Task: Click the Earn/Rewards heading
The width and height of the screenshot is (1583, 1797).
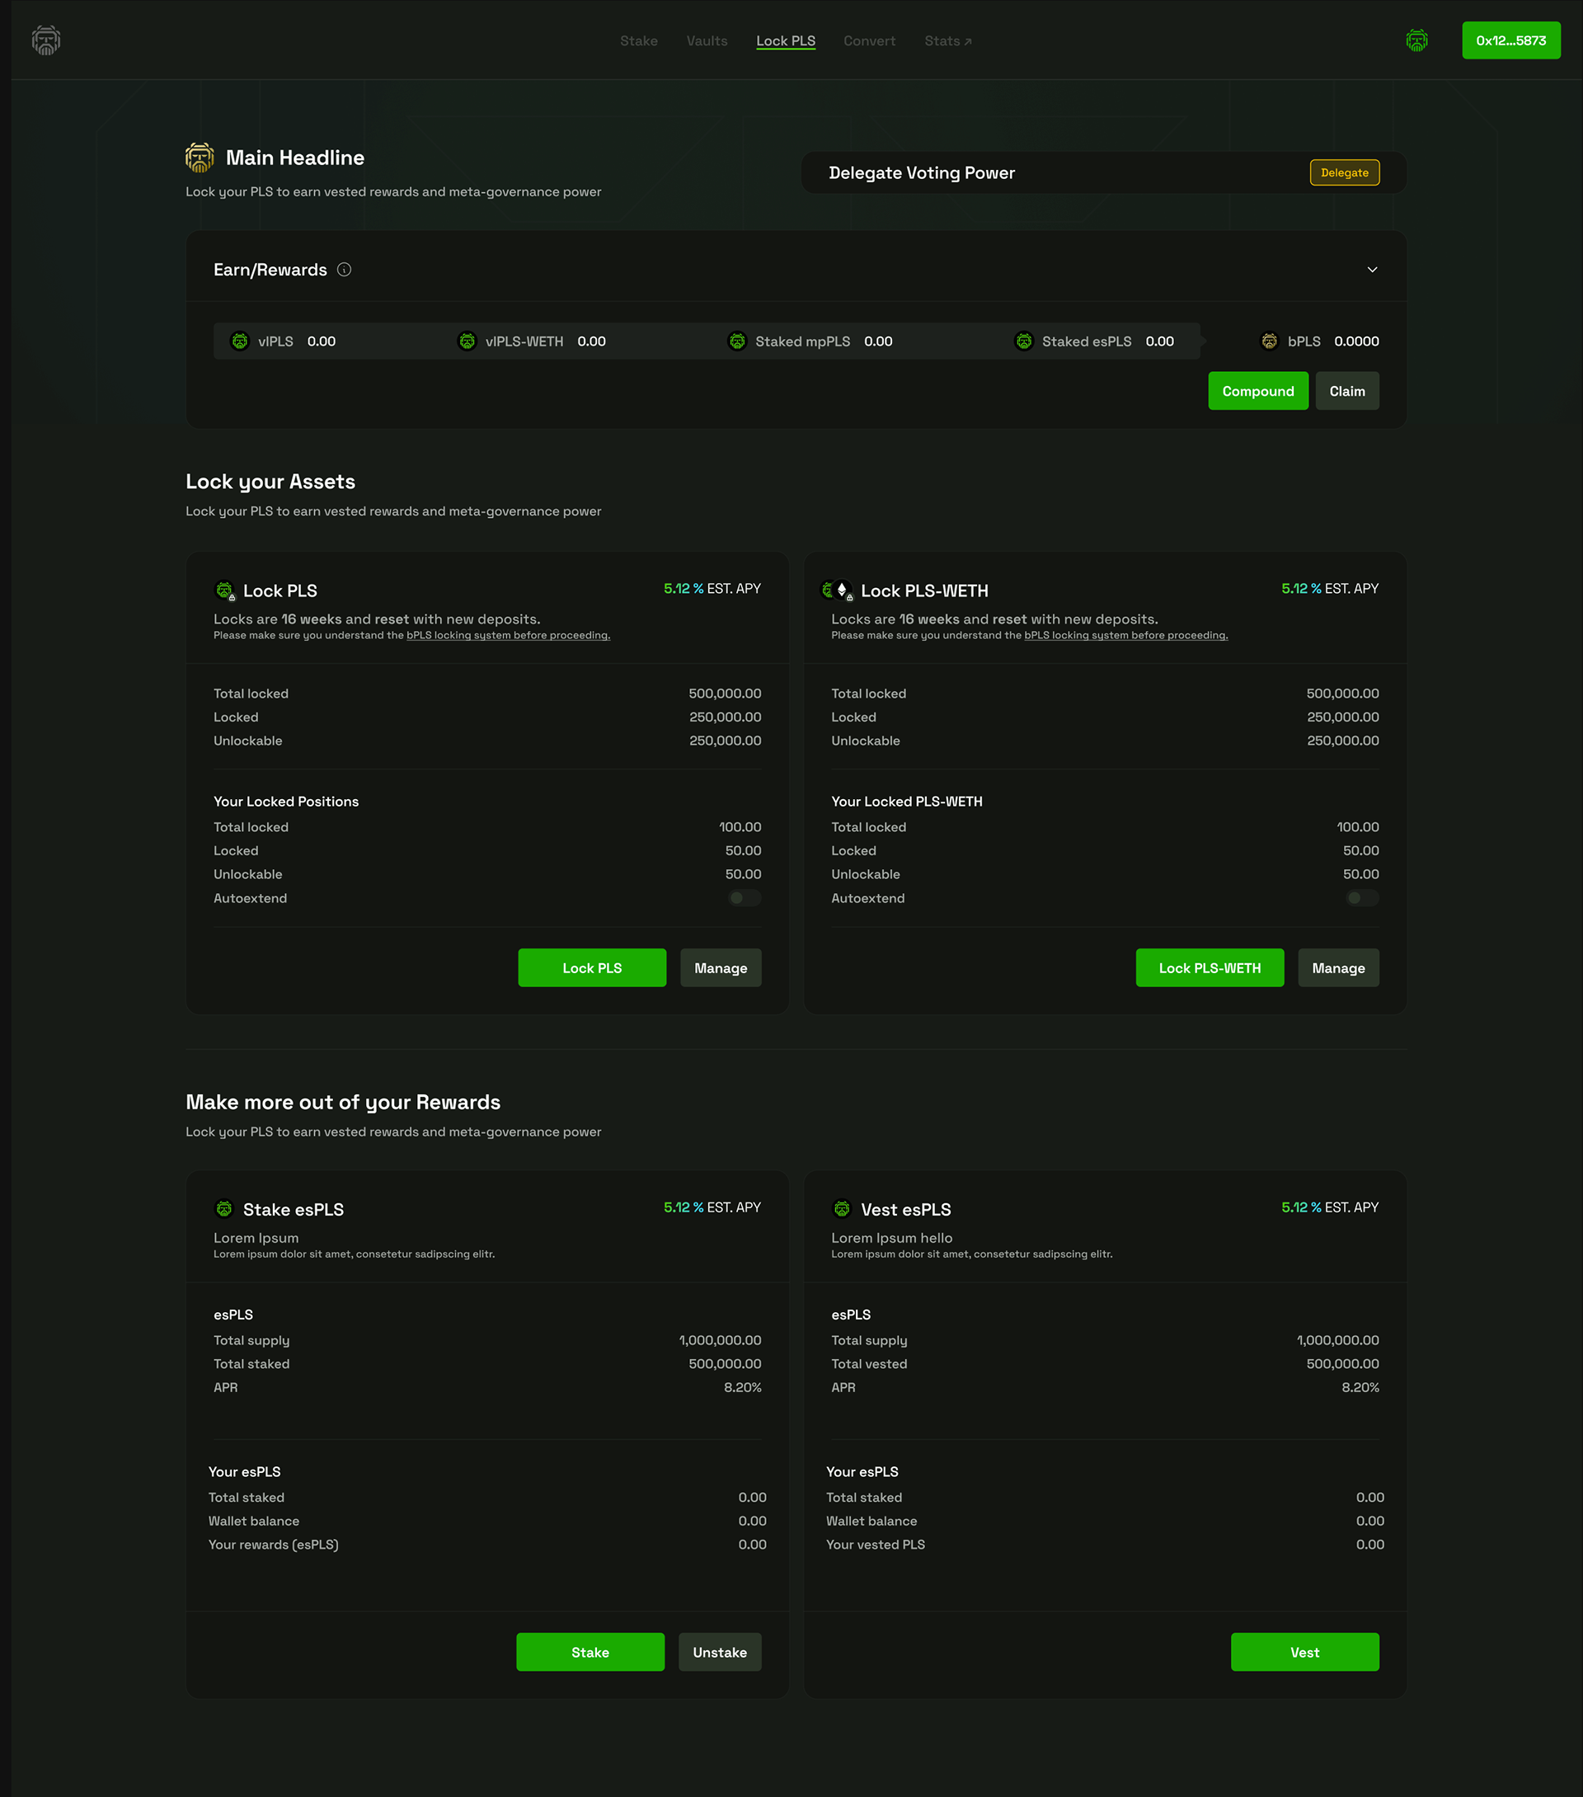Action: click(270, 270)
